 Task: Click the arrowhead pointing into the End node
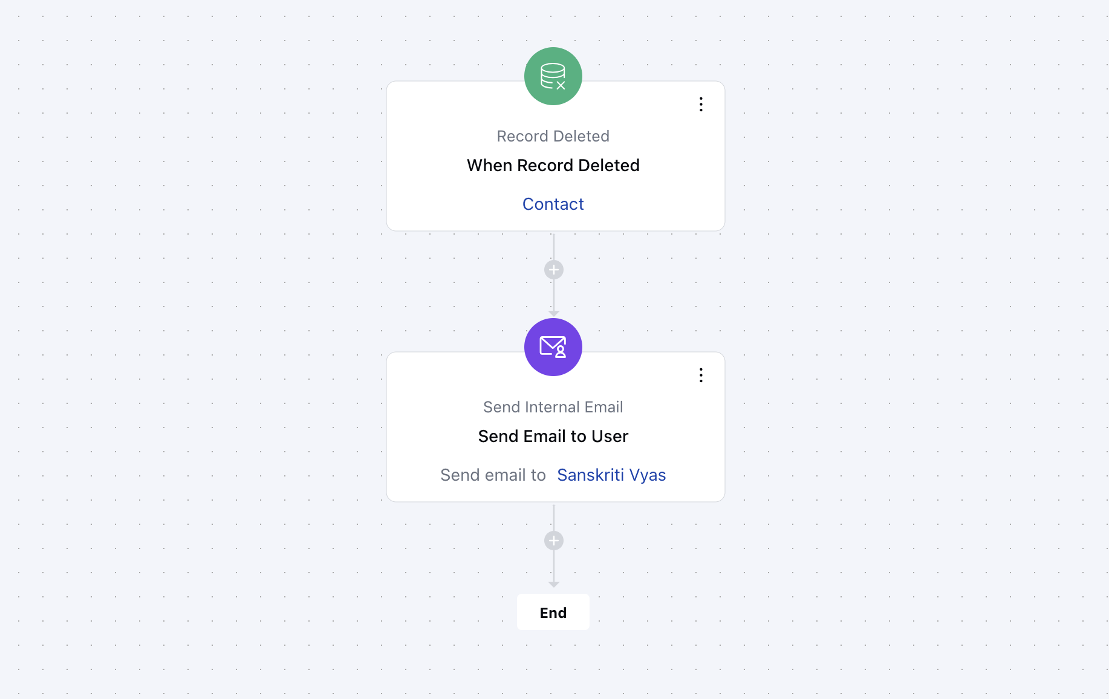(x=553, y=584)
